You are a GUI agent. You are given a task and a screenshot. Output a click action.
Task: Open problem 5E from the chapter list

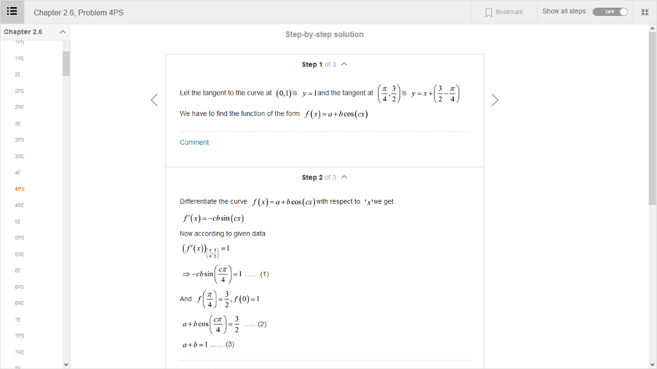tap(17, 221)
